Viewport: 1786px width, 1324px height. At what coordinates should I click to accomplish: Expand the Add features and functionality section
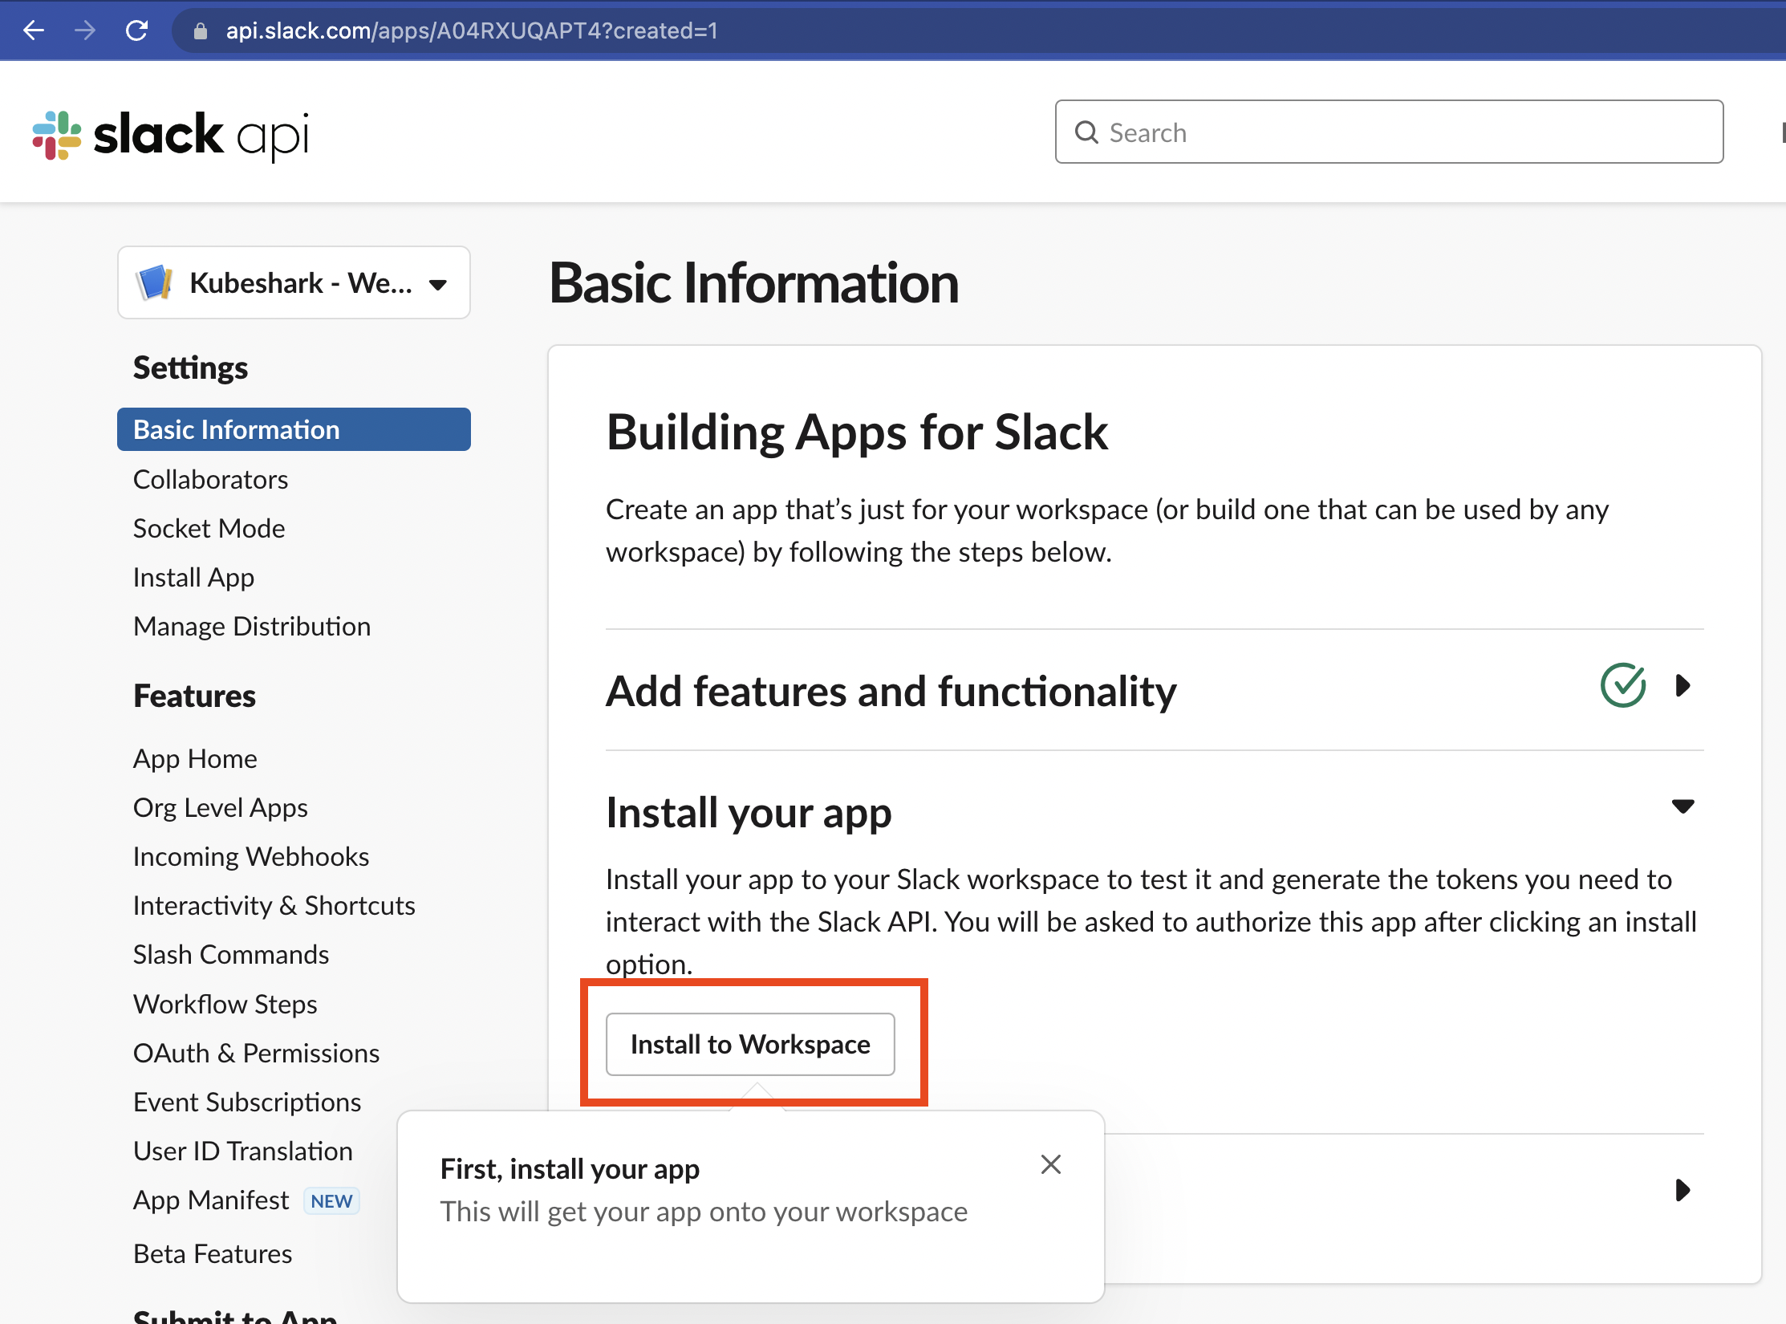point(1682,686)
